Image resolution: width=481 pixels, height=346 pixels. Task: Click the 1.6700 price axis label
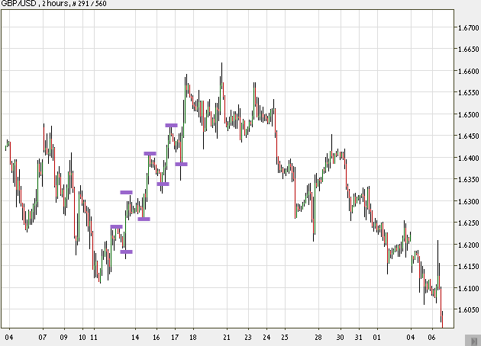pos(469,28)
